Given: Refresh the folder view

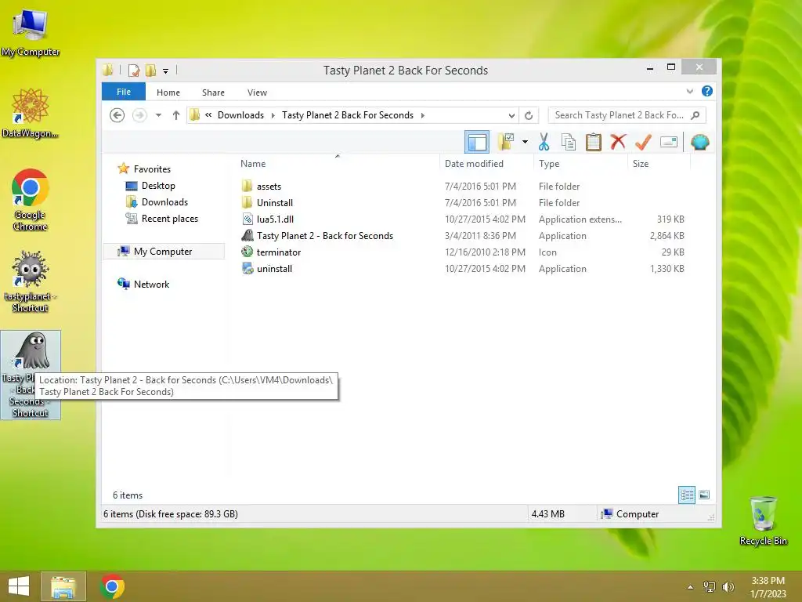Looking at the screenshot, I should click(529, 115).
